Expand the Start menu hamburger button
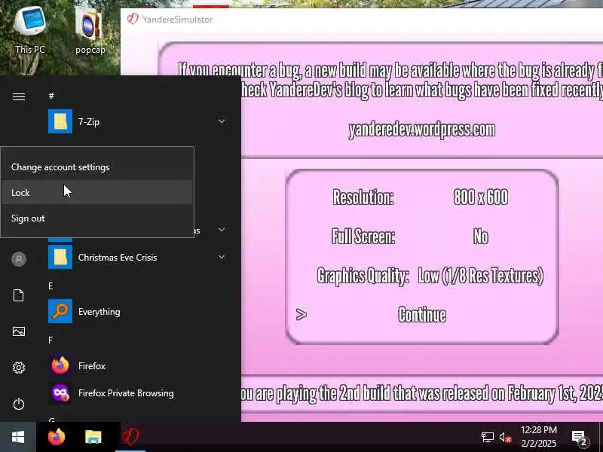603x452 pixels. 19,96
